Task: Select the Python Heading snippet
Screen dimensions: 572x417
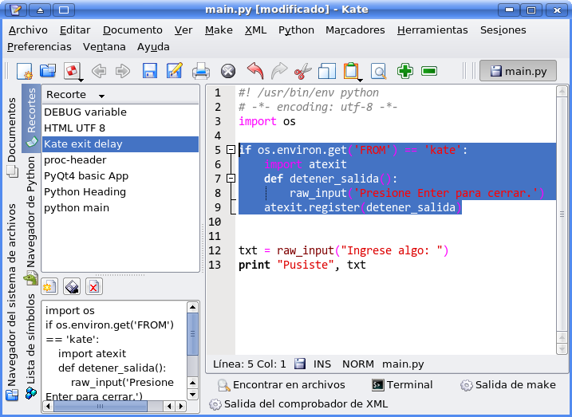Action: [x=120, y=191]
